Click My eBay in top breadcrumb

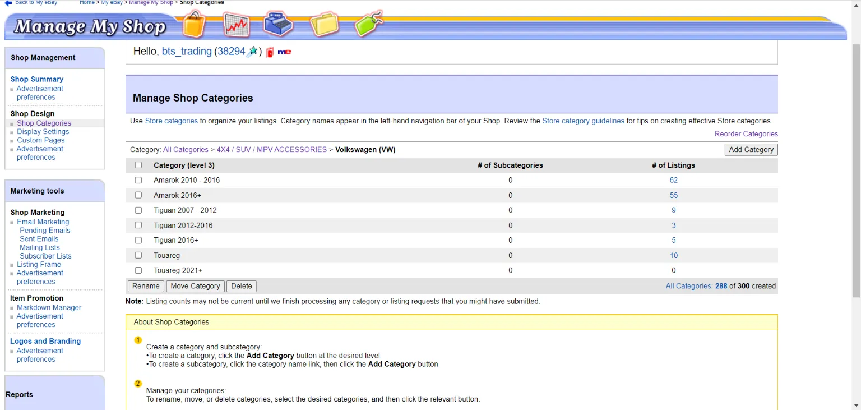(x=112, y=3)
